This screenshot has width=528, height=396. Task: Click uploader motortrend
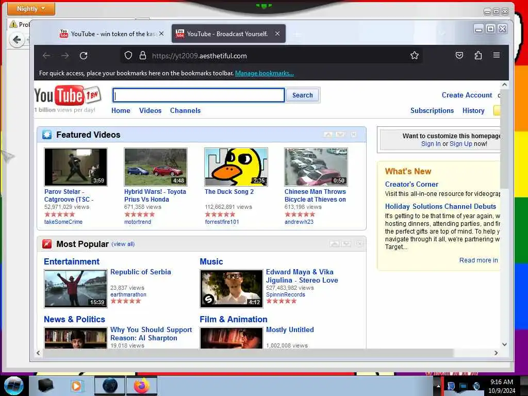[138, 222]
